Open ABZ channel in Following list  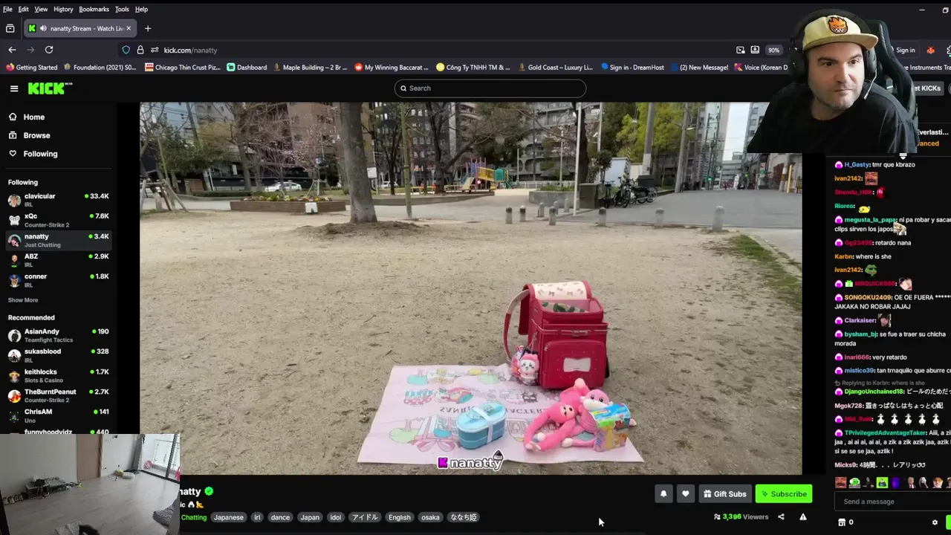(x=58, y=260)
